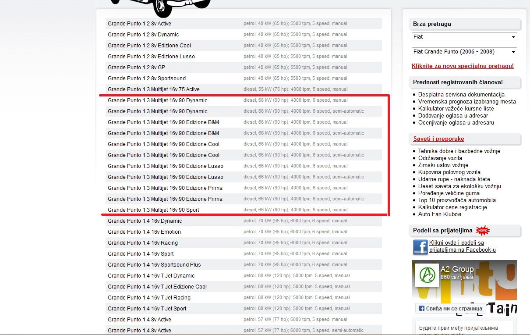The width and height of the screenshot is (530, 335).
Task: Open the Fiat Grande Punto model dropdown
Action: (x=464, y=51)
